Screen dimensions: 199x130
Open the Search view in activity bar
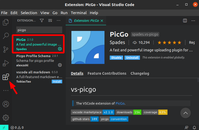point(6,36)
